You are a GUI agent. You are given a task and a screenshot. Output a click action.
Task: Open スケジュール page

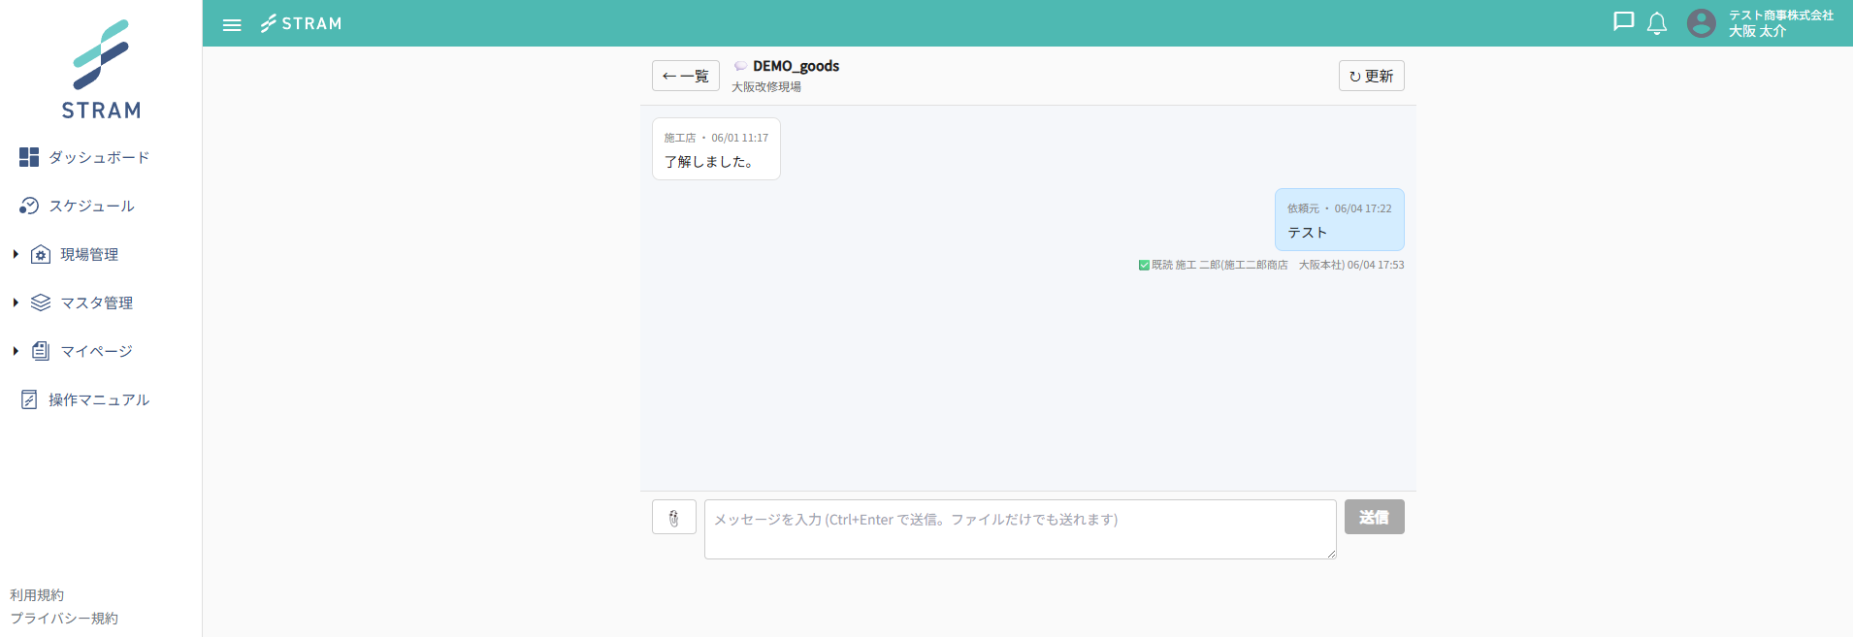92,206
